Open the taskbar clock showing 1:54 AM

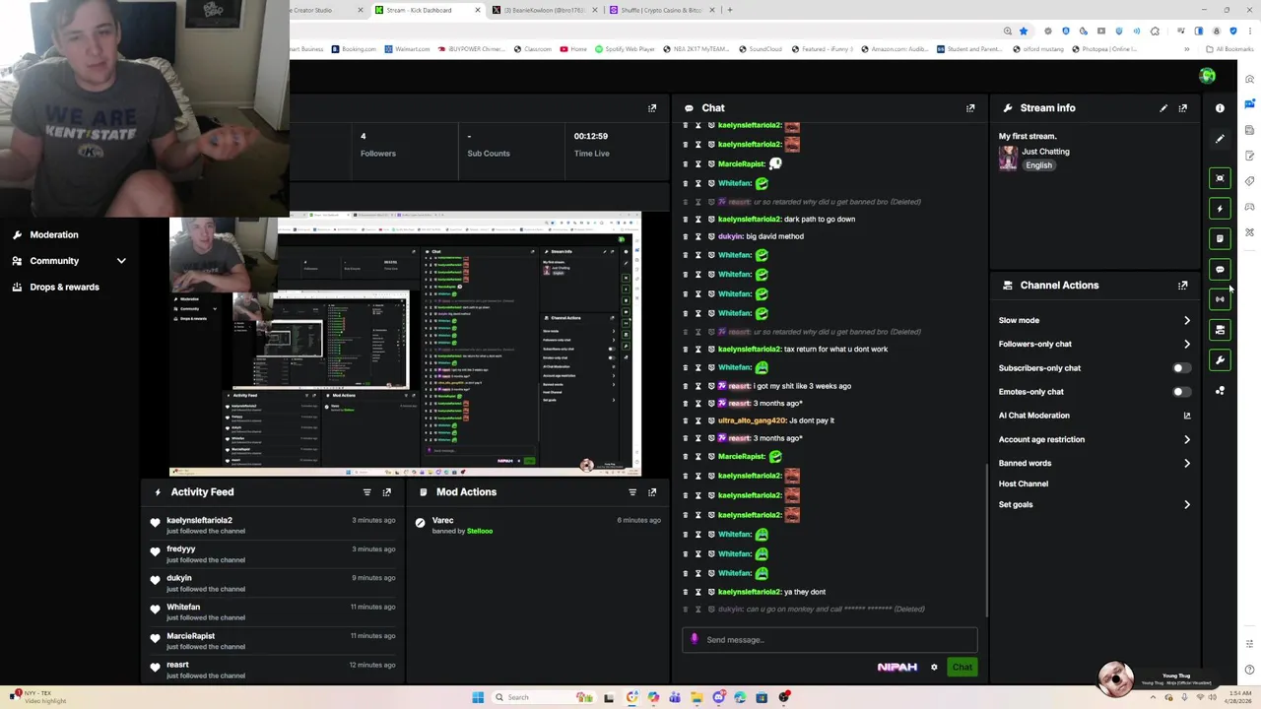coord(1238,697)
